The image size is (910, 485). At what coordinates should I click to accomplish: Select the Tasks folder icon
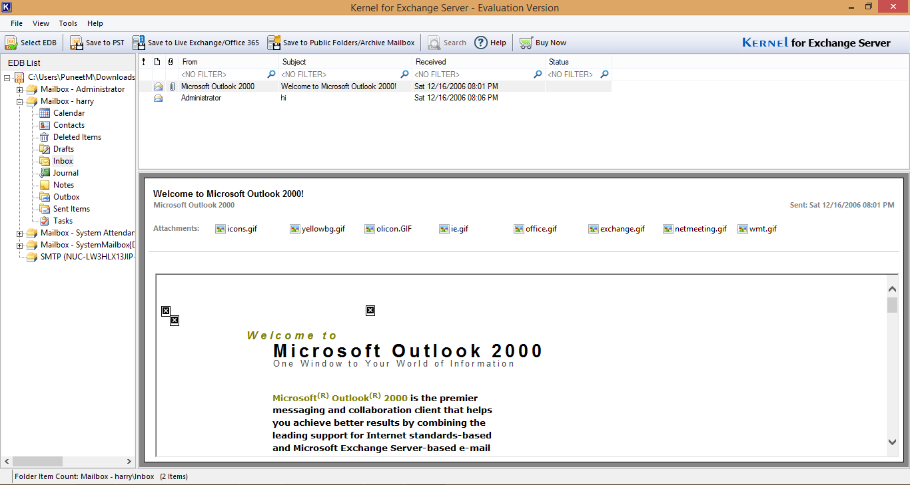tap(45, 221)
